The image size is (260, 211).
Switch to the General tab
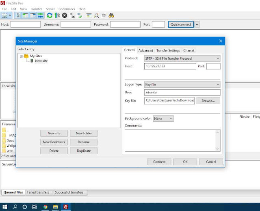click(x=130, y=50)
